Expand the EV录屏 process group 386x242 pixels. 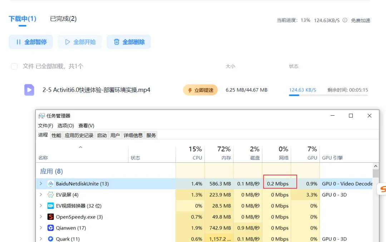[x=41, y=195]
